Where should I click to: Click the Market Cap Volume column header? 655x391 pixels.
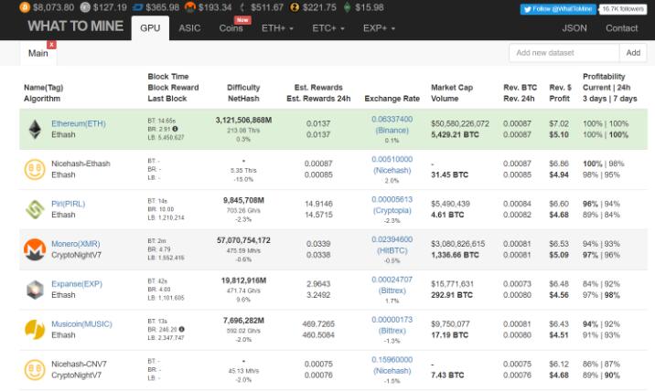(452, 93)
